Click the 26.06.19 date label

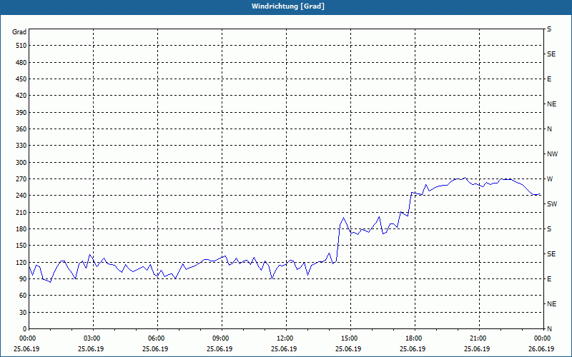pyautogui.click(x=541, y=349)
